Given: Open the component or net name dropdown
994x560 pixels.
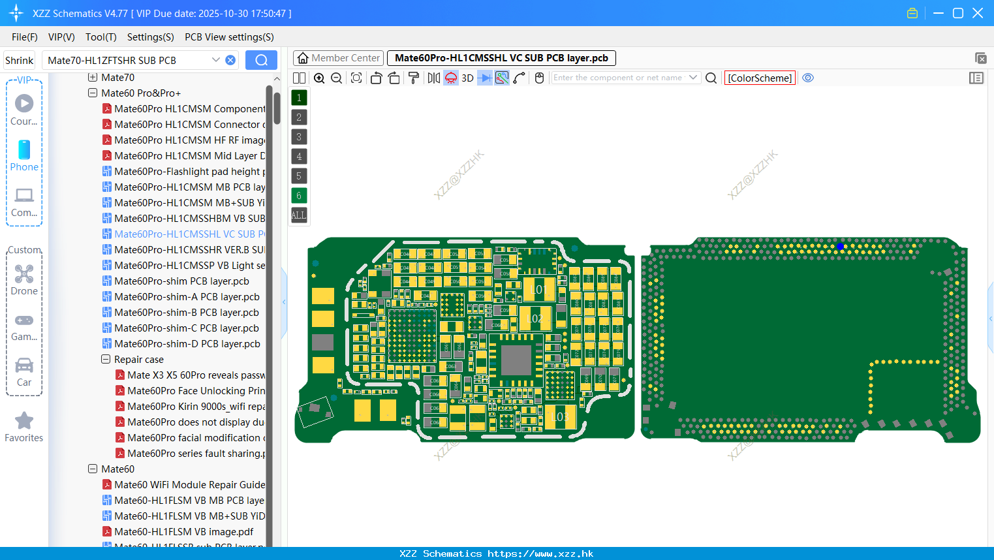Looking at the screenshot, I should [693, 78].
